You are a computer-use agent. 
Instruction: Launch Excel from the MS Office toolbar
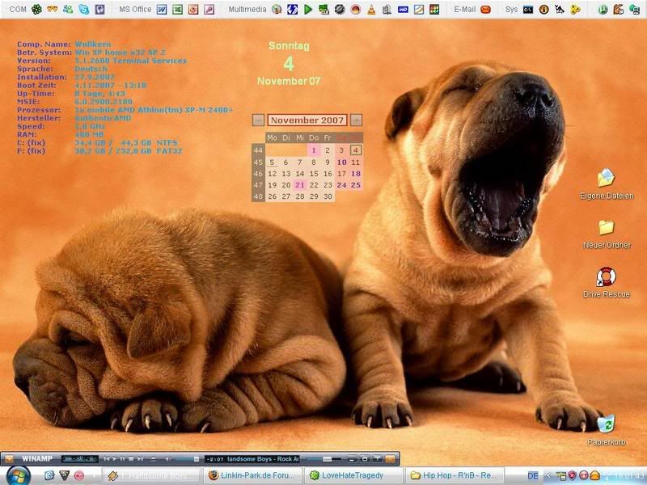tap(177, 10)
